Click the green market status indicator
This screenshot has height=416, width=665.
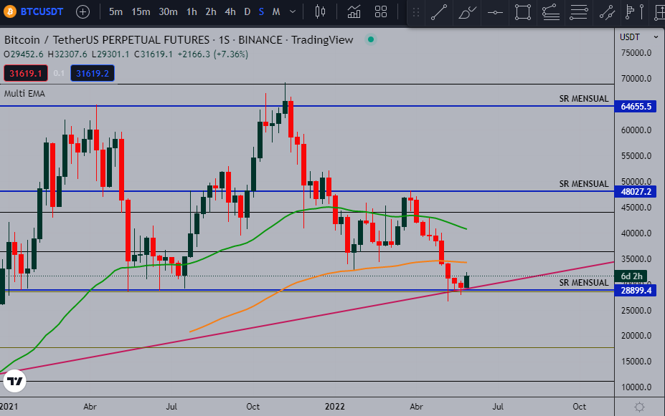coord(371,39)
